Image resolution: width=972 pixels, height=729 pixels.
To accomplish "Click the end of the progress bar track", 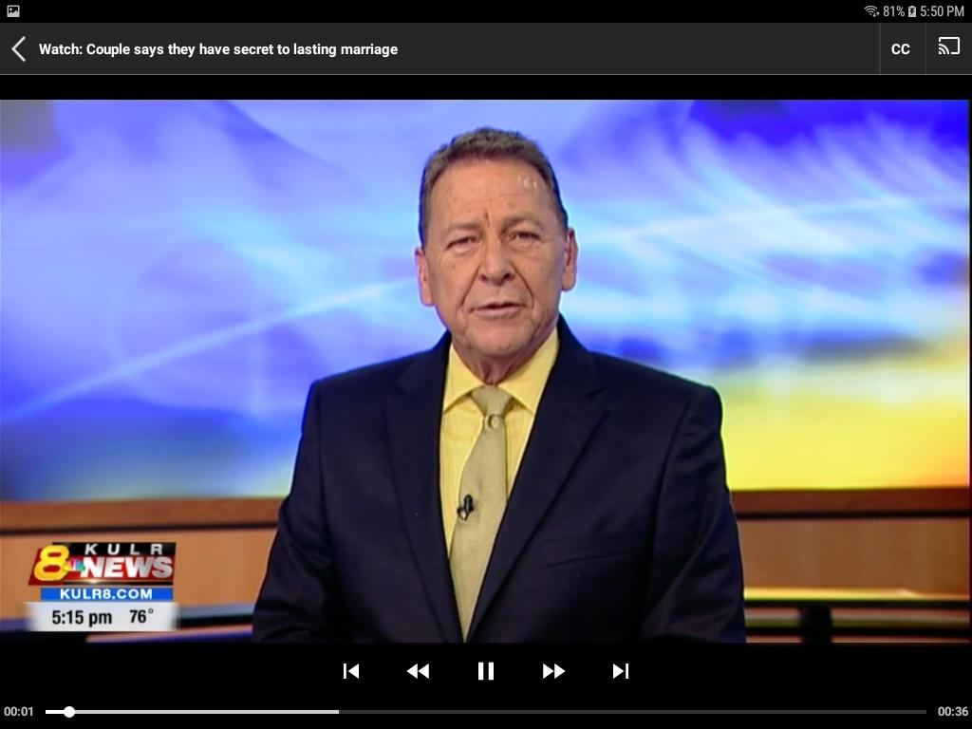I will click(x=924, y=712).
